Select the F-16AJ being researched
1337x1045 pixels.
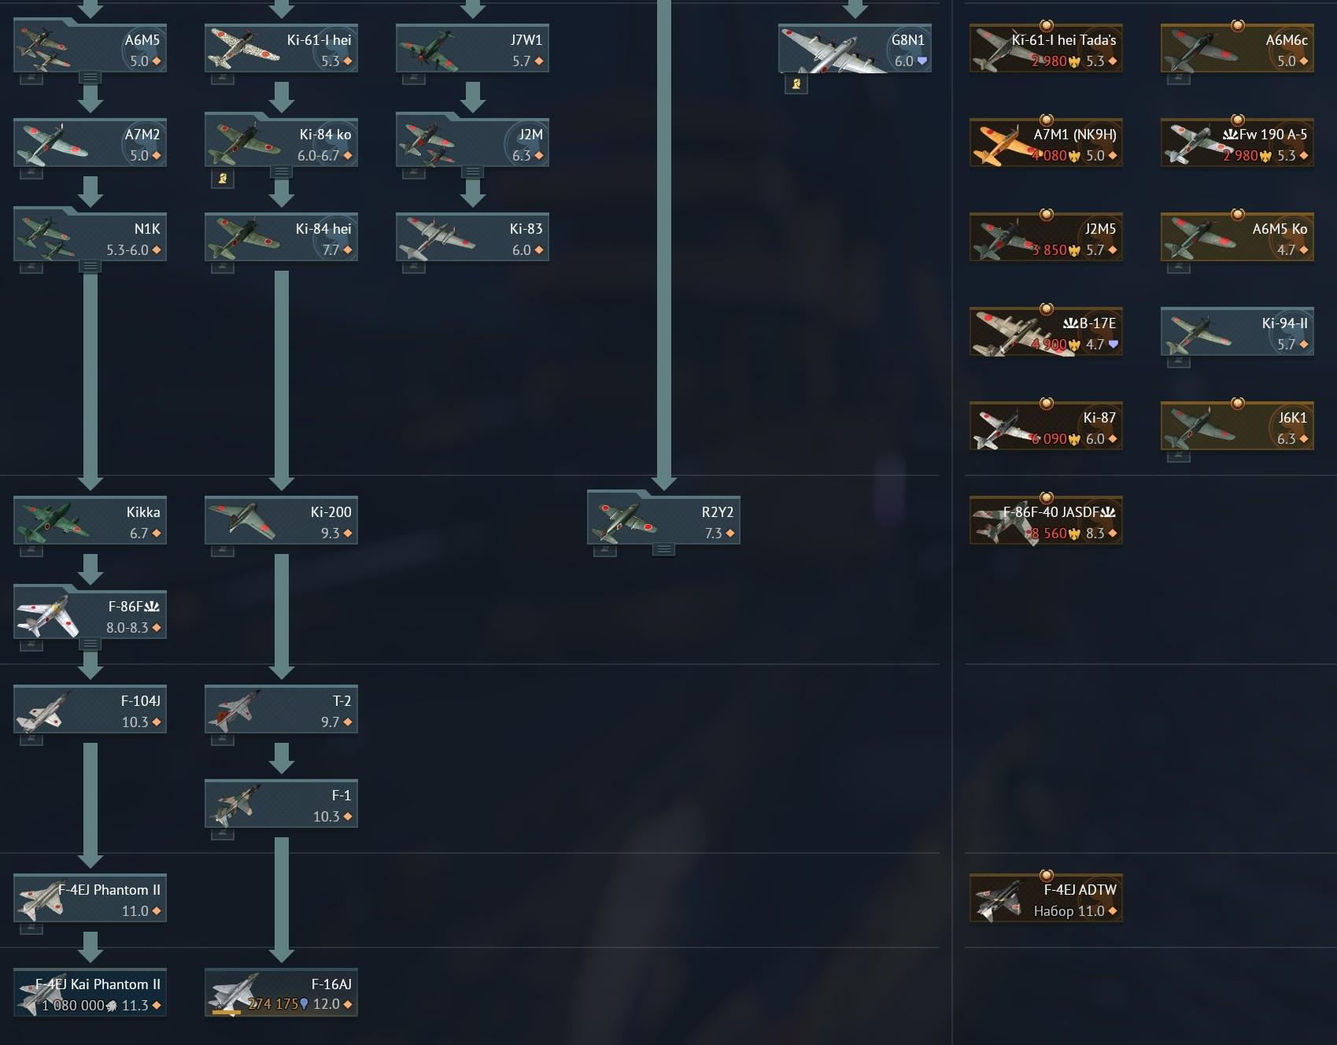281,992
